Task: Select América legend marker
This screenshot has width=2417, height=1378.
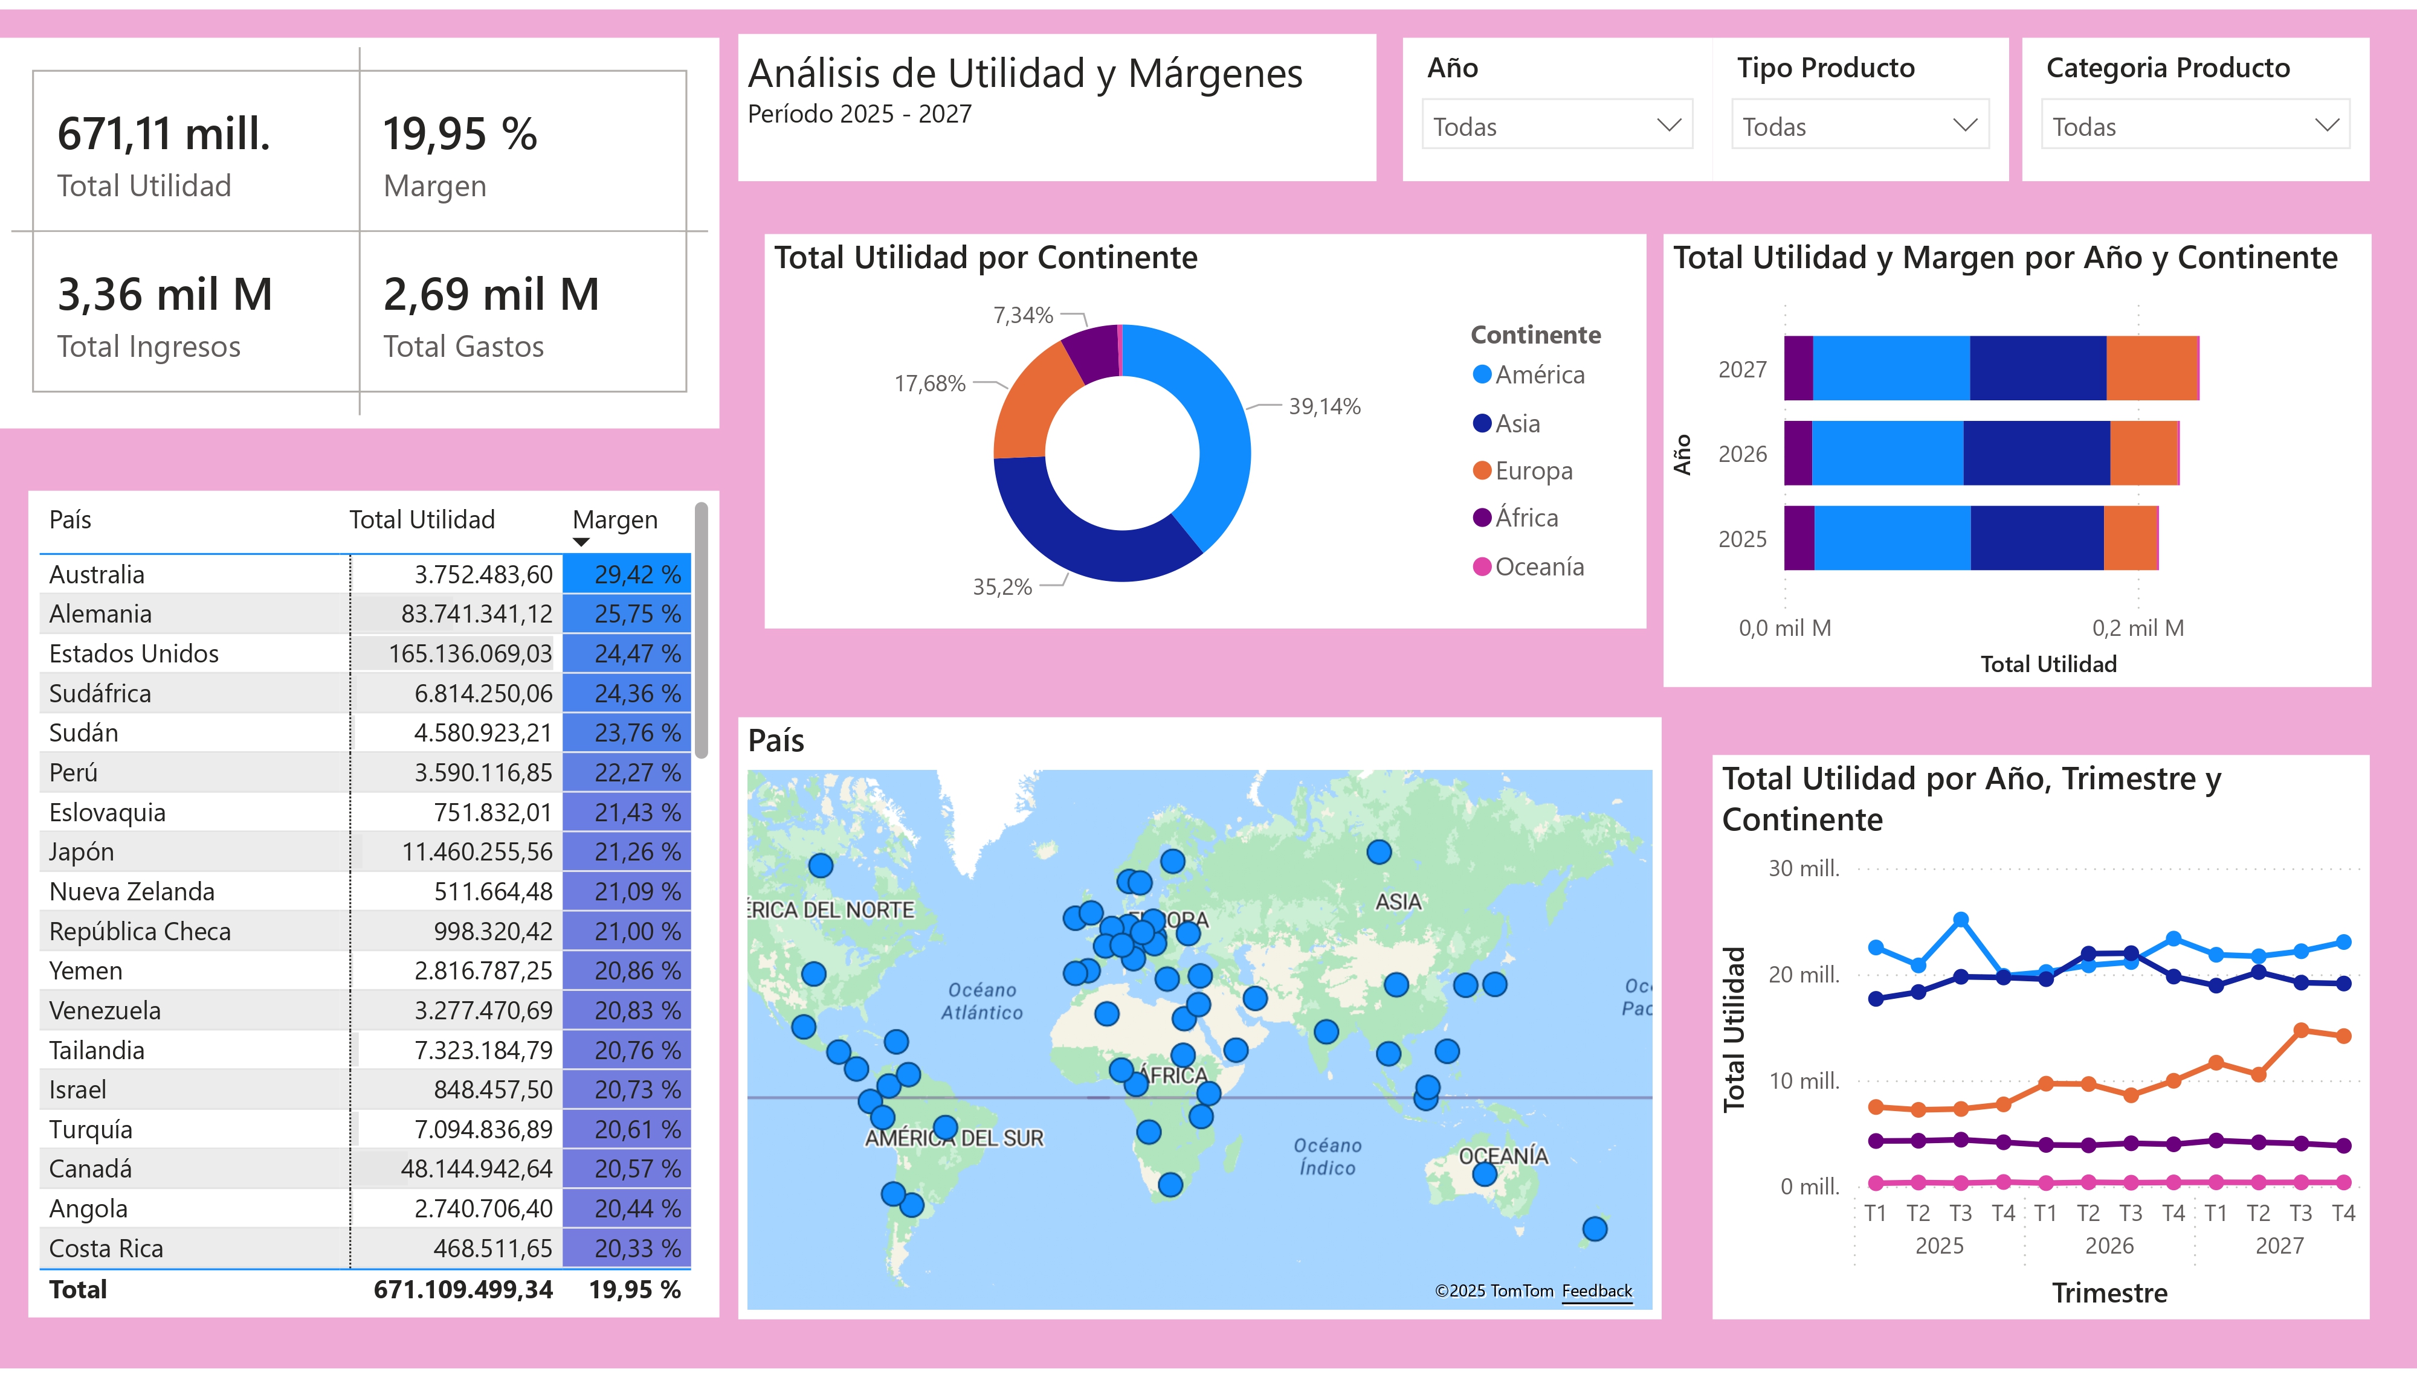Action: point(1482,375)
